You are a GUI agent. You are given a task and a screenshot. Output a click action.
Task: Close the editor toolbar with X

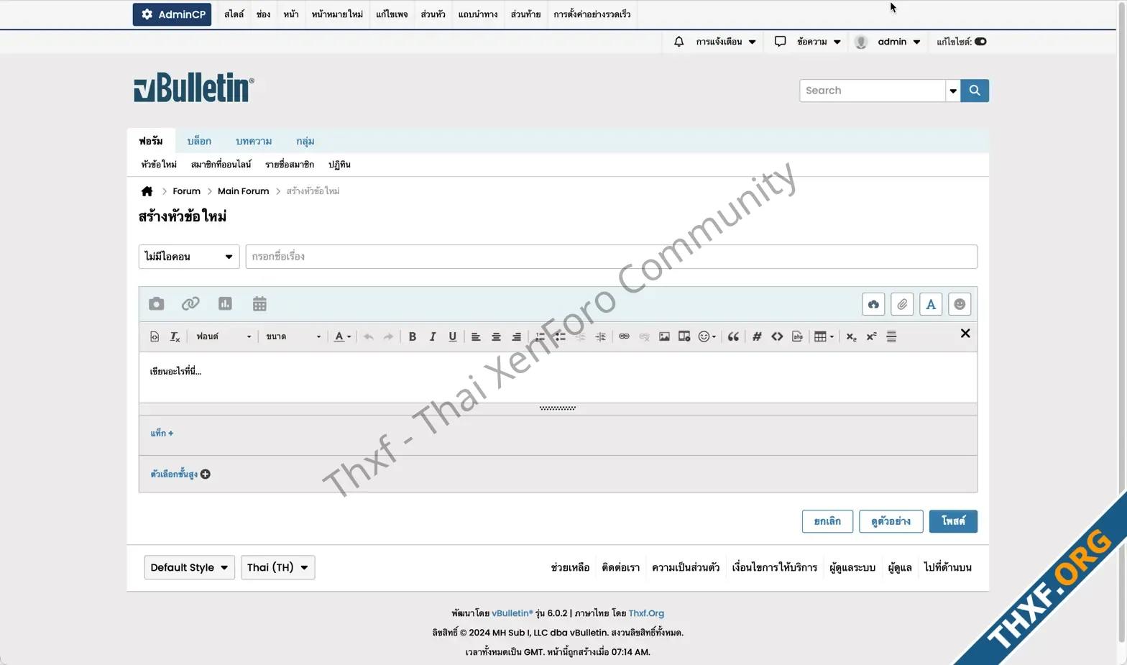[x=965, y=334]
